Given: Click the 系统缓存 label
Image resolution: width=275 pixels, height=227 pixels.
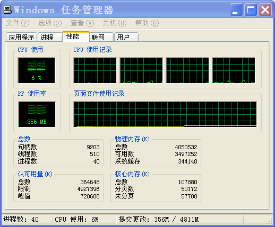Looking at the screenshot, I should 127,161.
